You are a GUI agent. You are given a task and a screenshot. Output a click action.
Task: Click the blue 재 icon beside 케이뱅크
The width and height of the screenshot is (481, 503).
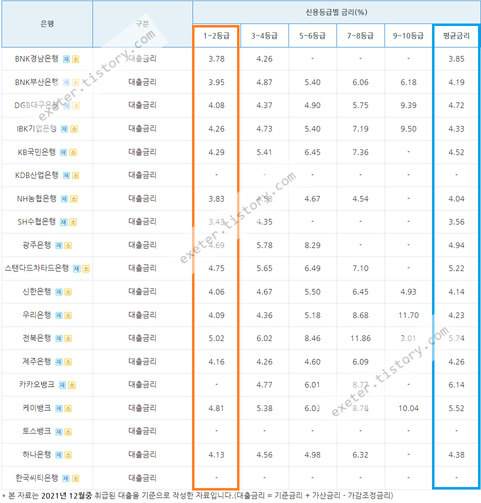(59, 408)
